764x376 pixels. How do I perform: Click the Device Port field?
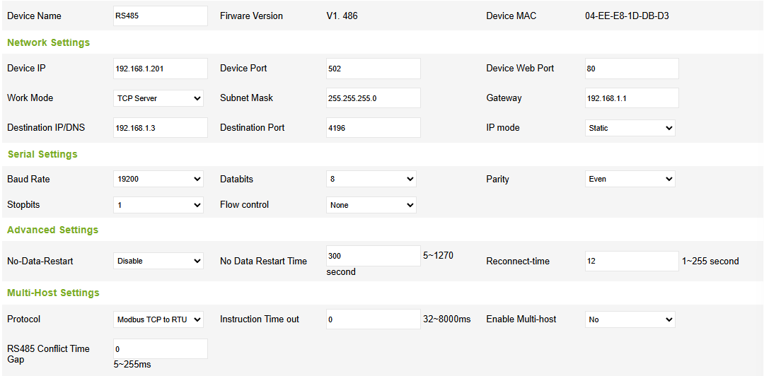tap(374, 69)
